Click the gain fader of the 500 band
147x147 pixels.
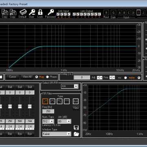coord(20,107)
